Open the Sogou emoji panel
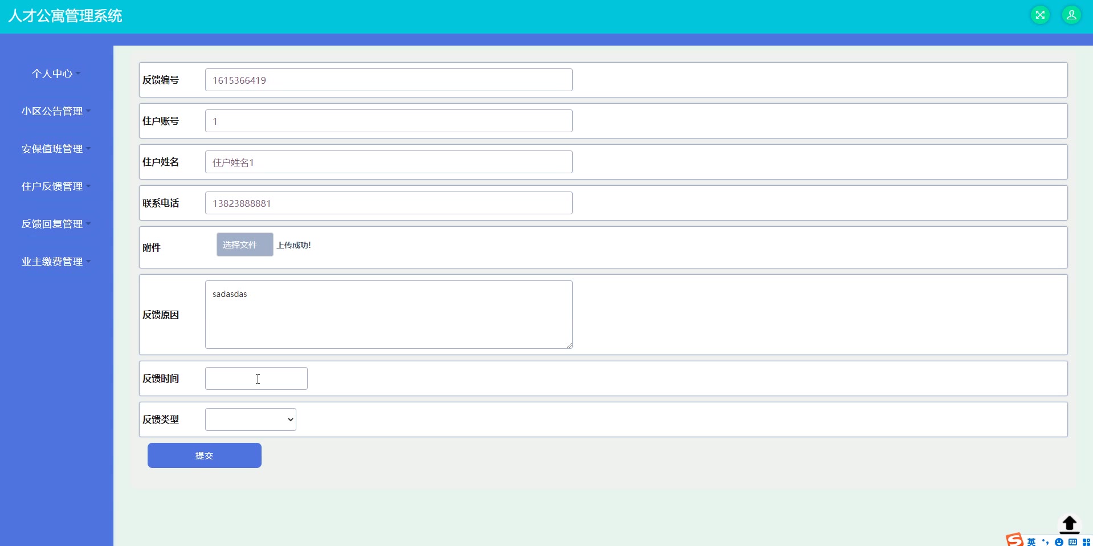 [1059, 542]
